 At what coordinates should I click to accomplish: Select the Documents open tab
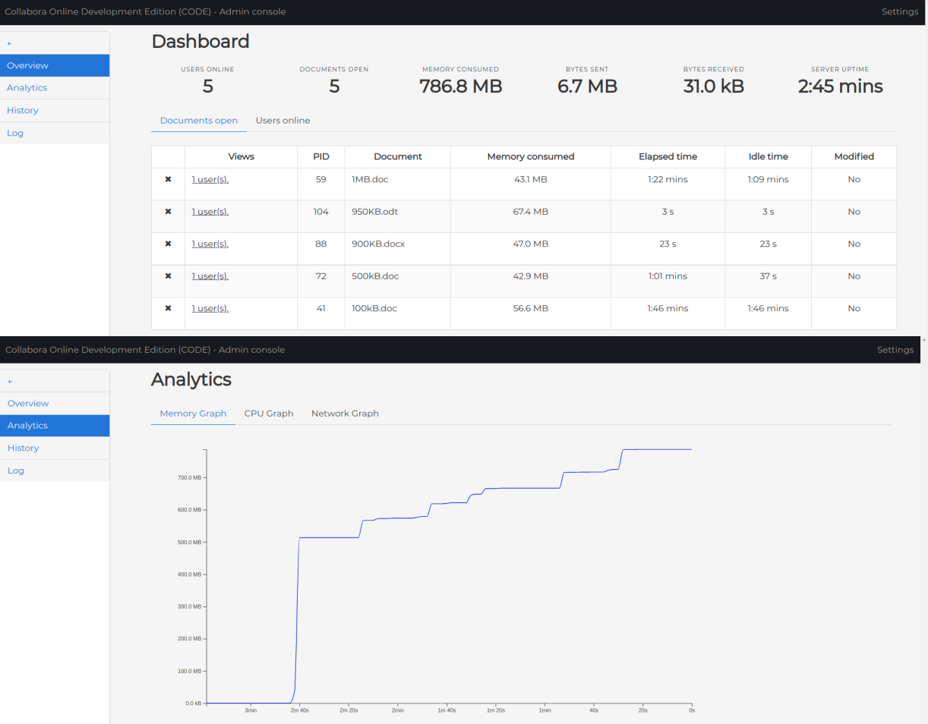tap(199, 121)
